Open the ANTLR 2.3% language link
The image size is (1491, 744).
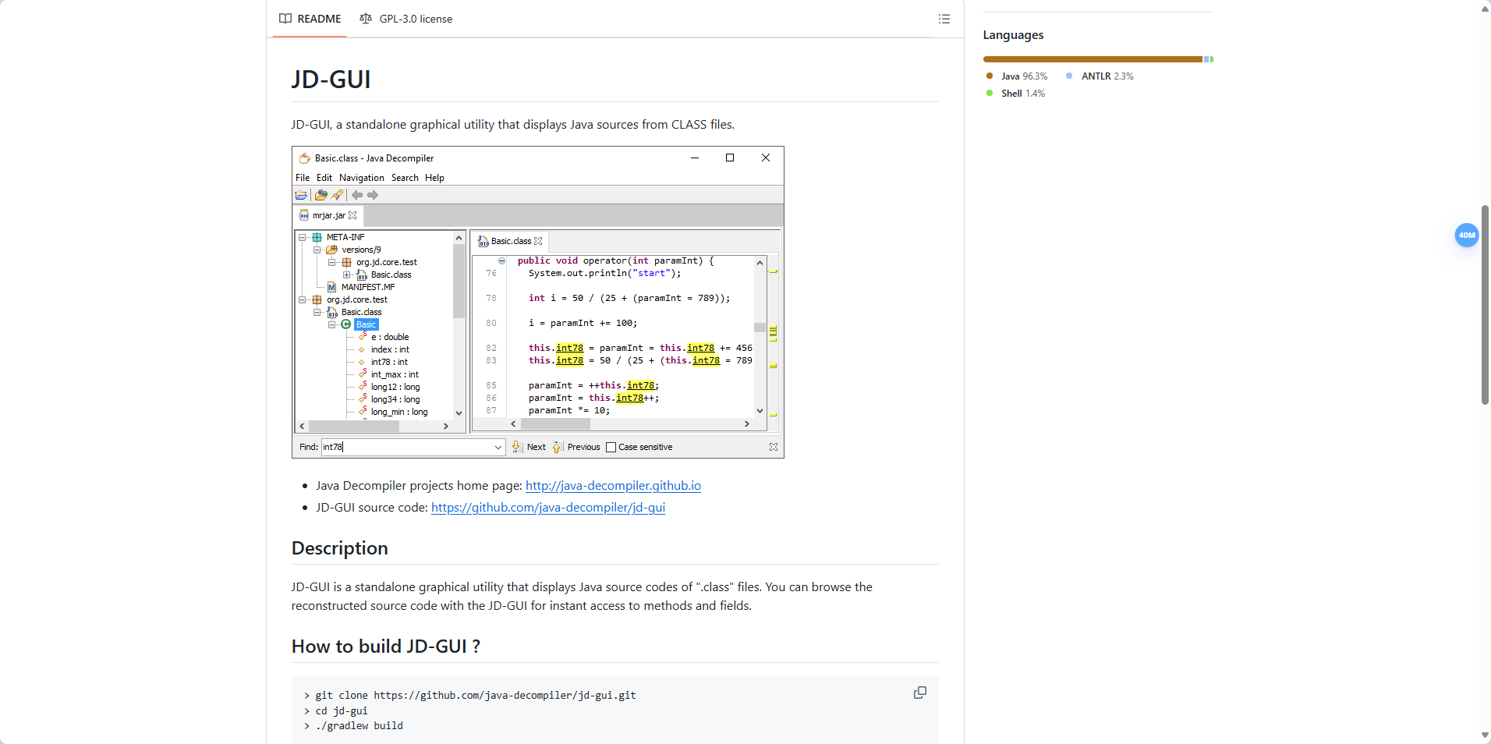point(1100,76)
